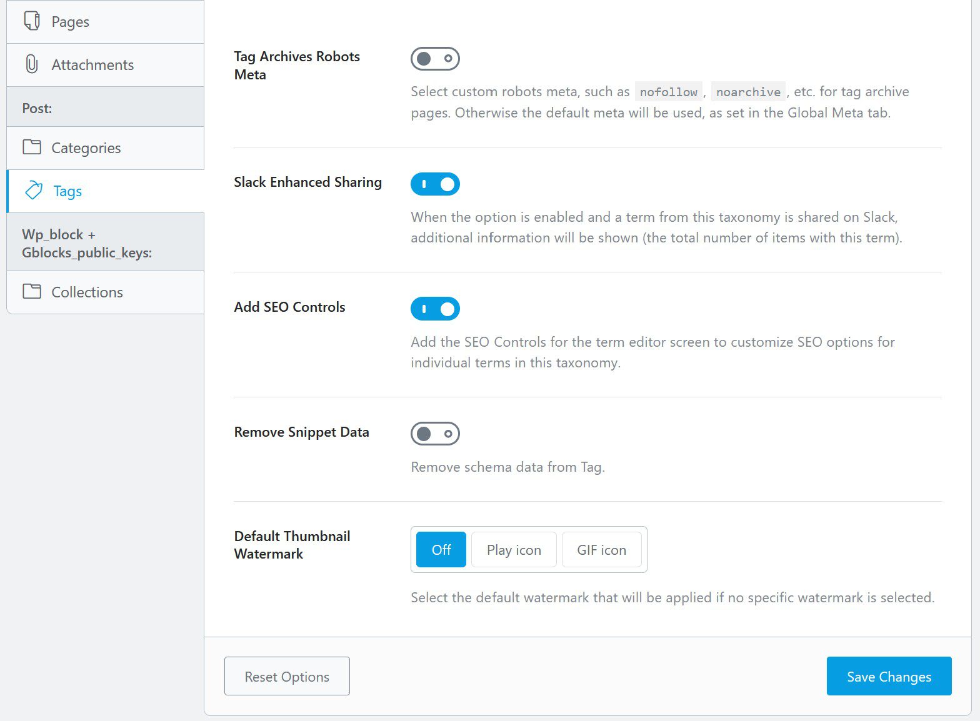Image resolution: width=980 pixels, height=721 pixels.
Task: Choose the Play icon watermark option
Action: 514,550
